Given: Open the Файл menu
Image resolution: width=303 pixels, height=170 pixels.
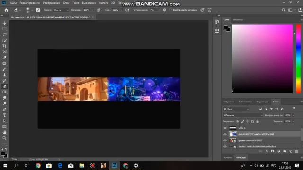Looking at the screenshot, I should (13, 3).
